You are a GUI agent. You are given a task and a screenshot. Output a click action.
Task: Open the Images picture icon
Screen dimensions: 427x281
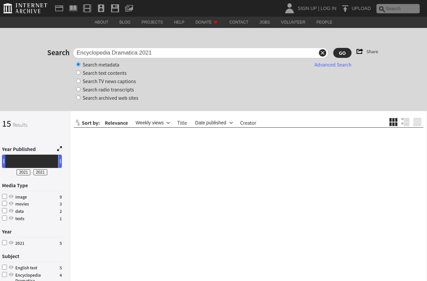point(129,8)
